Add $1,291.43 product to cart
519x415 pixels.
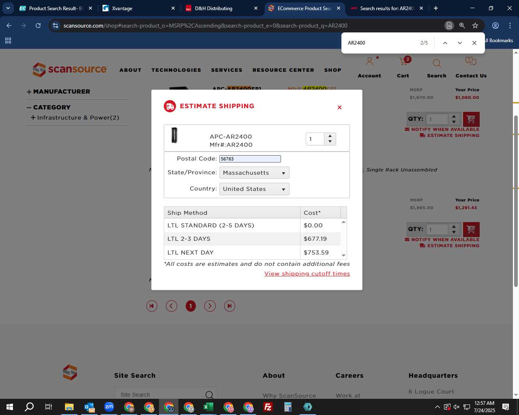(x=471, y=229)
